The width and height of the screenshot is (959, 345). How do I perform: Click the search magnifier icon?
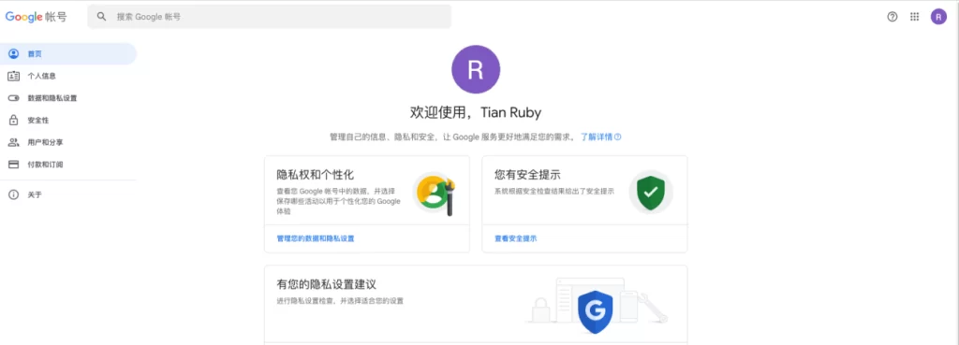click(101, 17)
